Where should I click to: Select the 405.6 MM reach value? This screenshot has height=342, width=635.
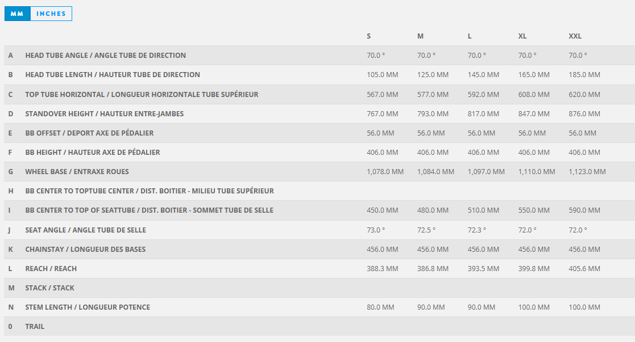click(x=584, y=268)
